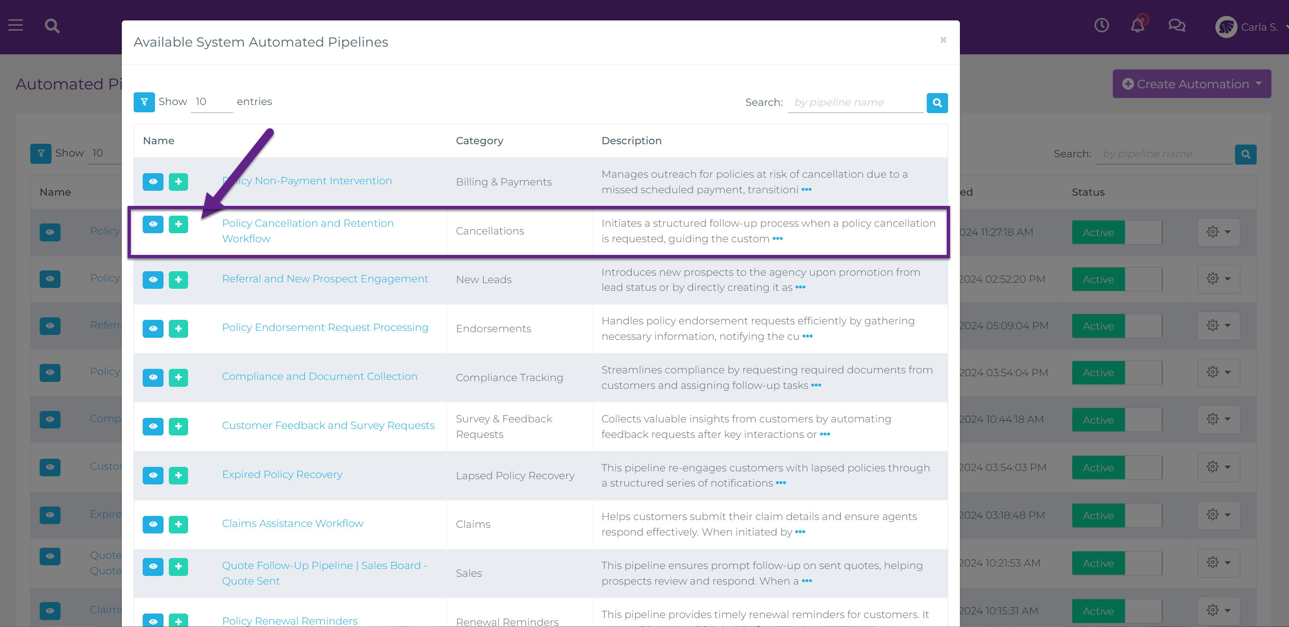The width and height of the screenshot is (1289, 627).
Task: Open gear settings dropdown for 03:18:48 PM row
Action: click(1218, 515)
